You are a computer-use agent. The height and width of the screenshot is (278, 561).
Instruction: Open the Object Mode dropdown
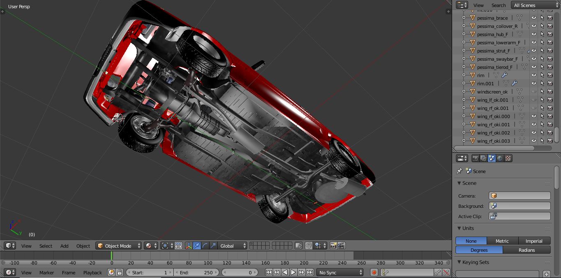(118, 246)
